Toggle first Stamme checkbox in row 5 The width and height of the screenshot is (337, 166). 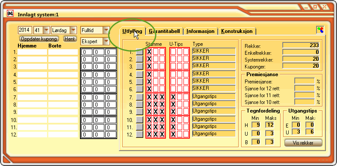(149, 82)
